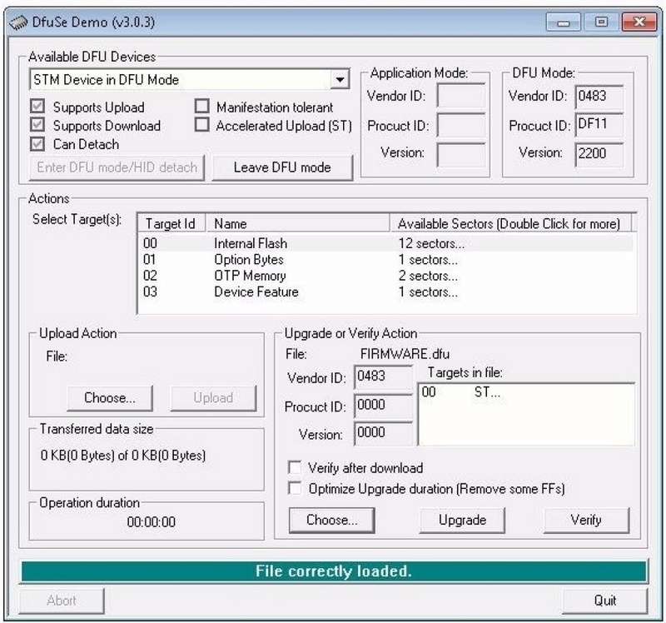Start firmware with the Upgrade button
The width and height of the screenshot is (666, 623).
tap(462, 520)
